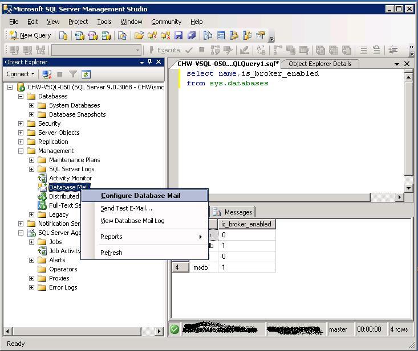Click the Stop icon in Object Explorer toolbar
The width and height of the screenshot is (418, 351).
click(60, 74)
